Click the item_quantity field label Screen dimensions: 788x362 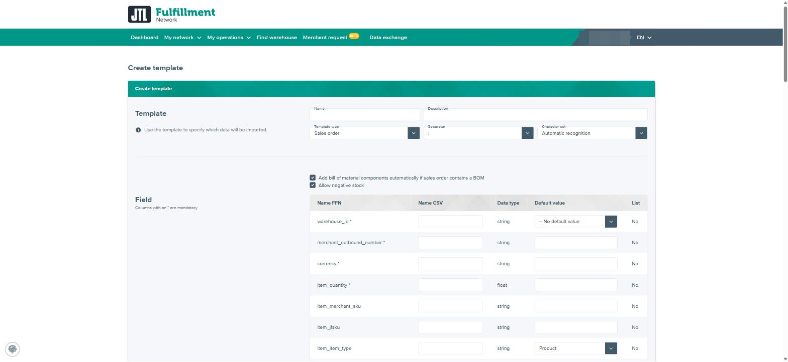click(x=334, y=285)
